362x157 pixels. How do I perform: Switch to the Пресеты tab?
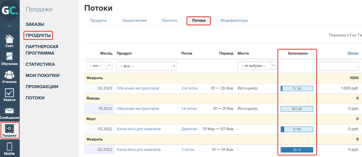point(169,21)
